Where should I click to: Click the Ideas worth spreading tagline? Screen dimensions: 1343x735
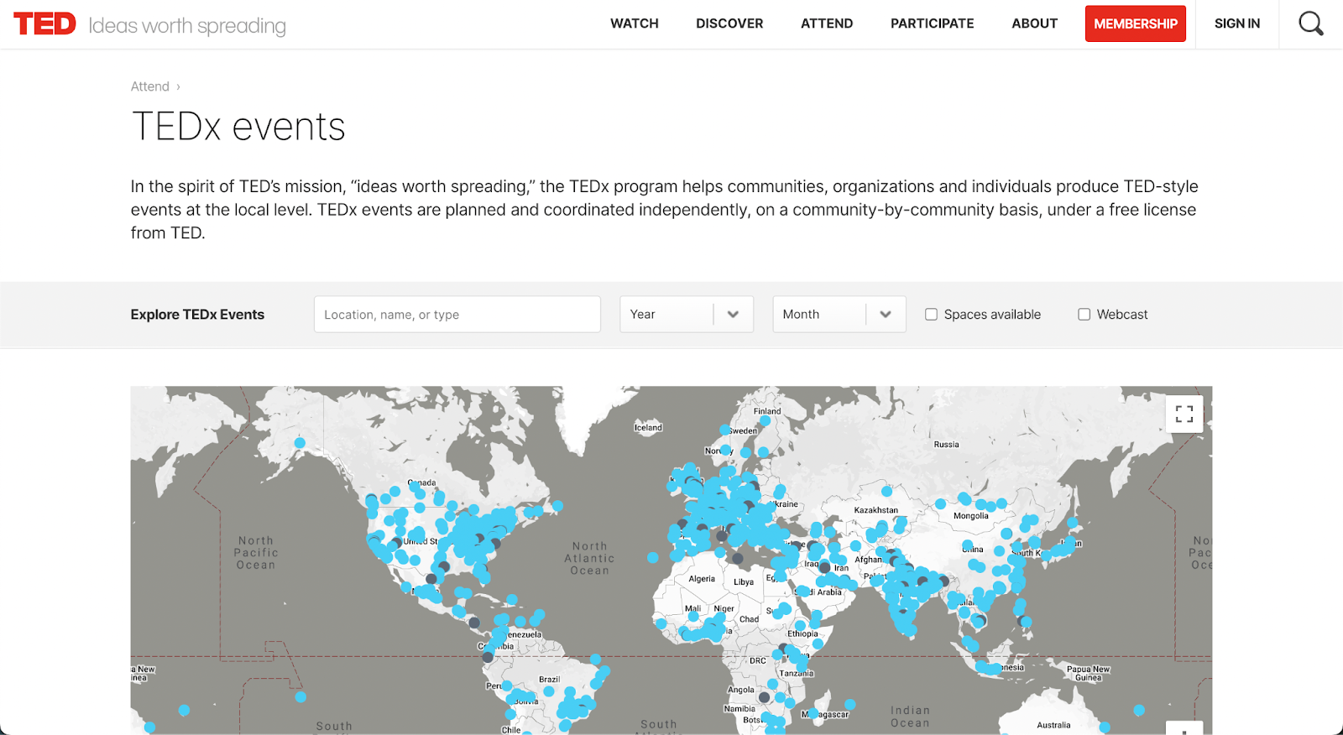(187, 26)
